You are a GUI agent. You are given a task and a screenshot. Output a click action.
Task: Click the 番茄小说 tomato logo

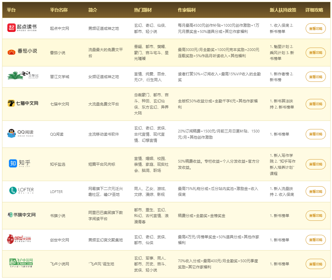click(22, 52)
